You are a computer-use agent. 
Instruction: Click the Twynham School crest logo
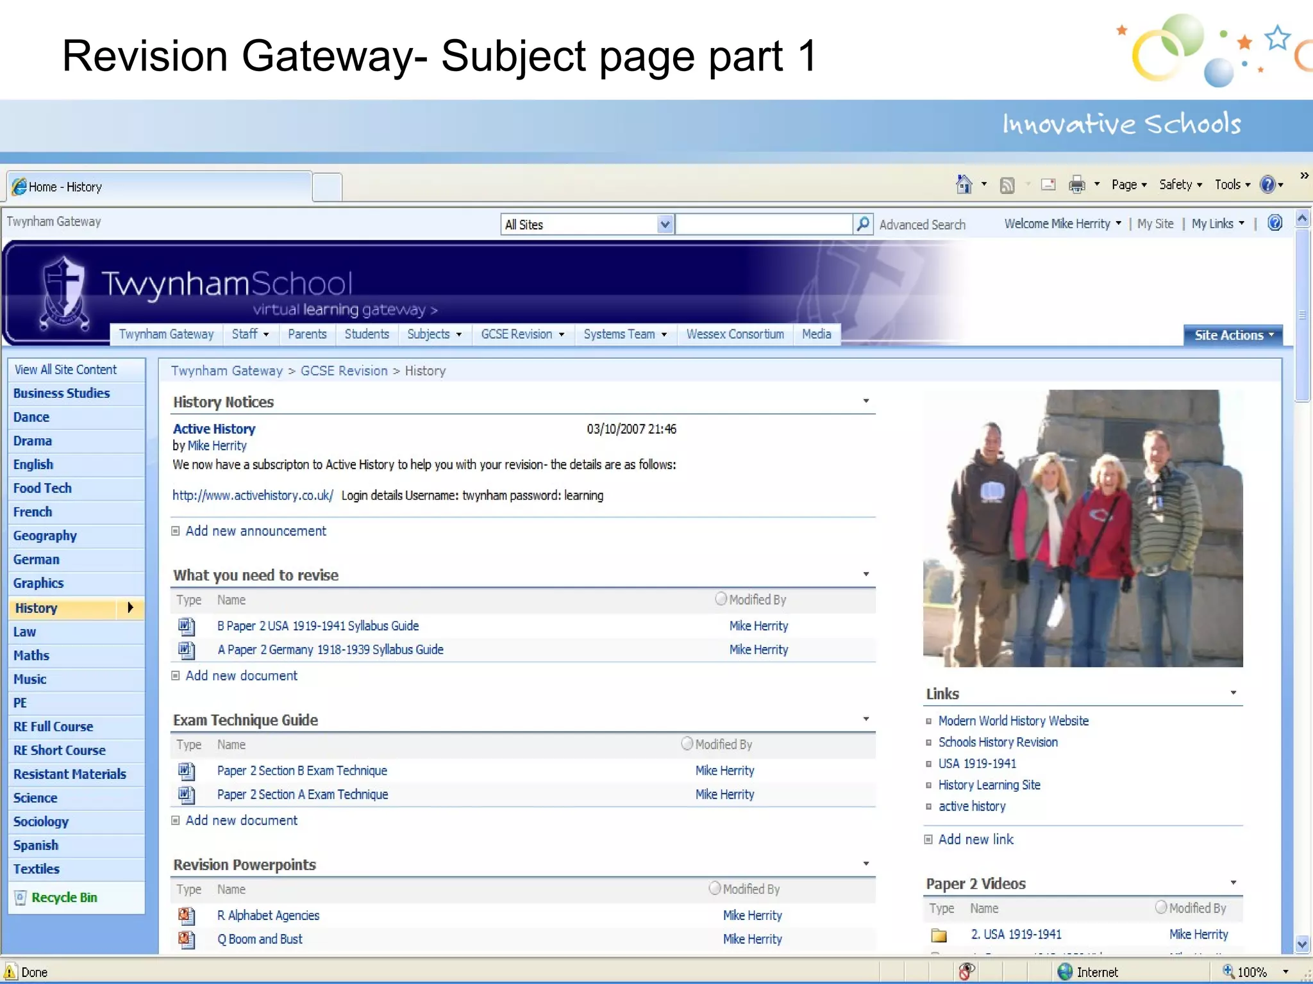[x=63, y=293]
